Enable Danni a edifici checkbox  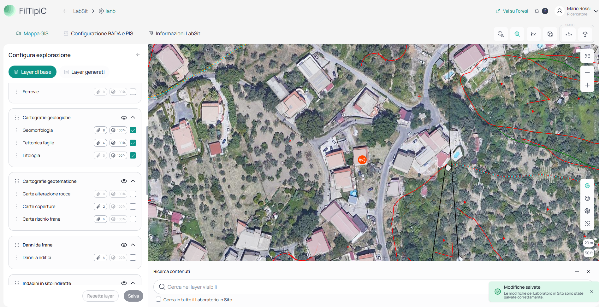tap(133, 258)
